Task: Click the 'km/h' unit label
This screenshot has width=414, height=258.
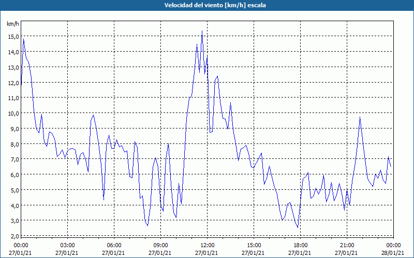Action: coord(13,24)
